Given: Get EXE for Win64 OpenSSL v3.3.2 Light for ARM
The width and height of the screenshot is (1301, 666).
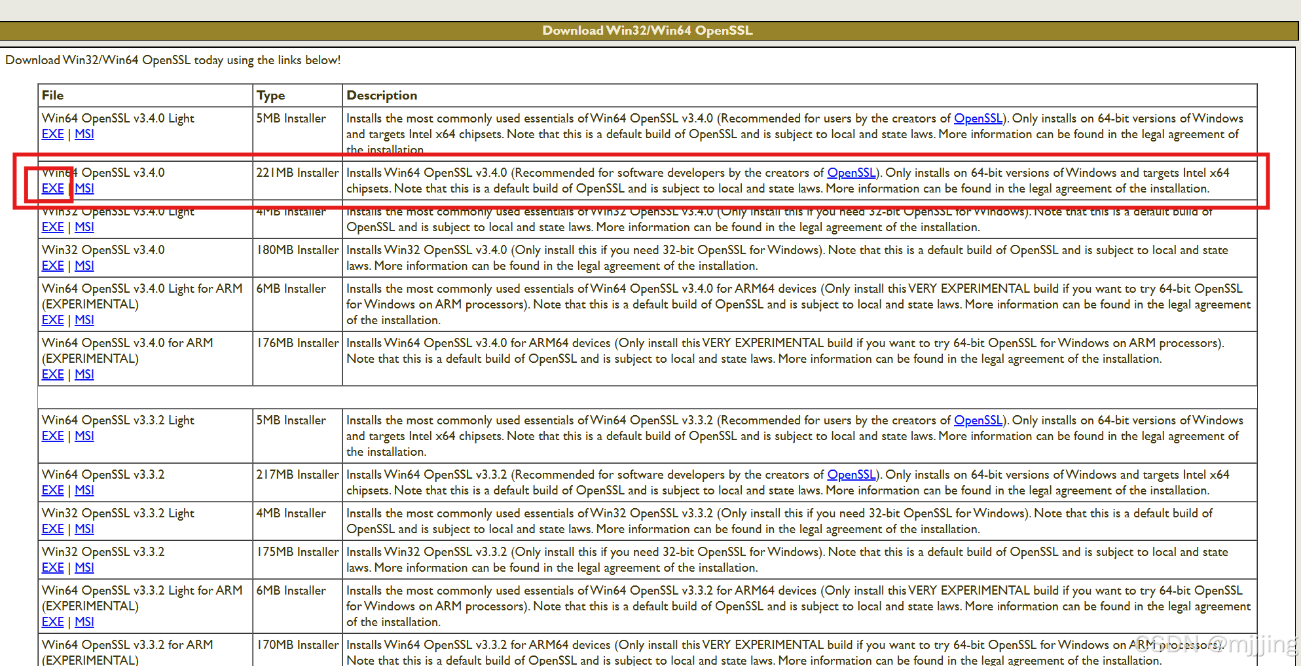Looking at the screenshot, I should click(x=52, y=622).
